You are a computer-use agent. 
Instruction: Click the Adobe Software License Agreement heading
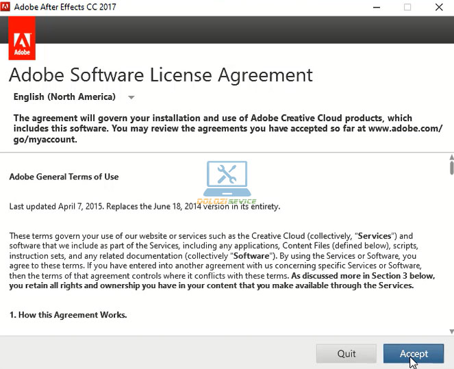point(160,75)
